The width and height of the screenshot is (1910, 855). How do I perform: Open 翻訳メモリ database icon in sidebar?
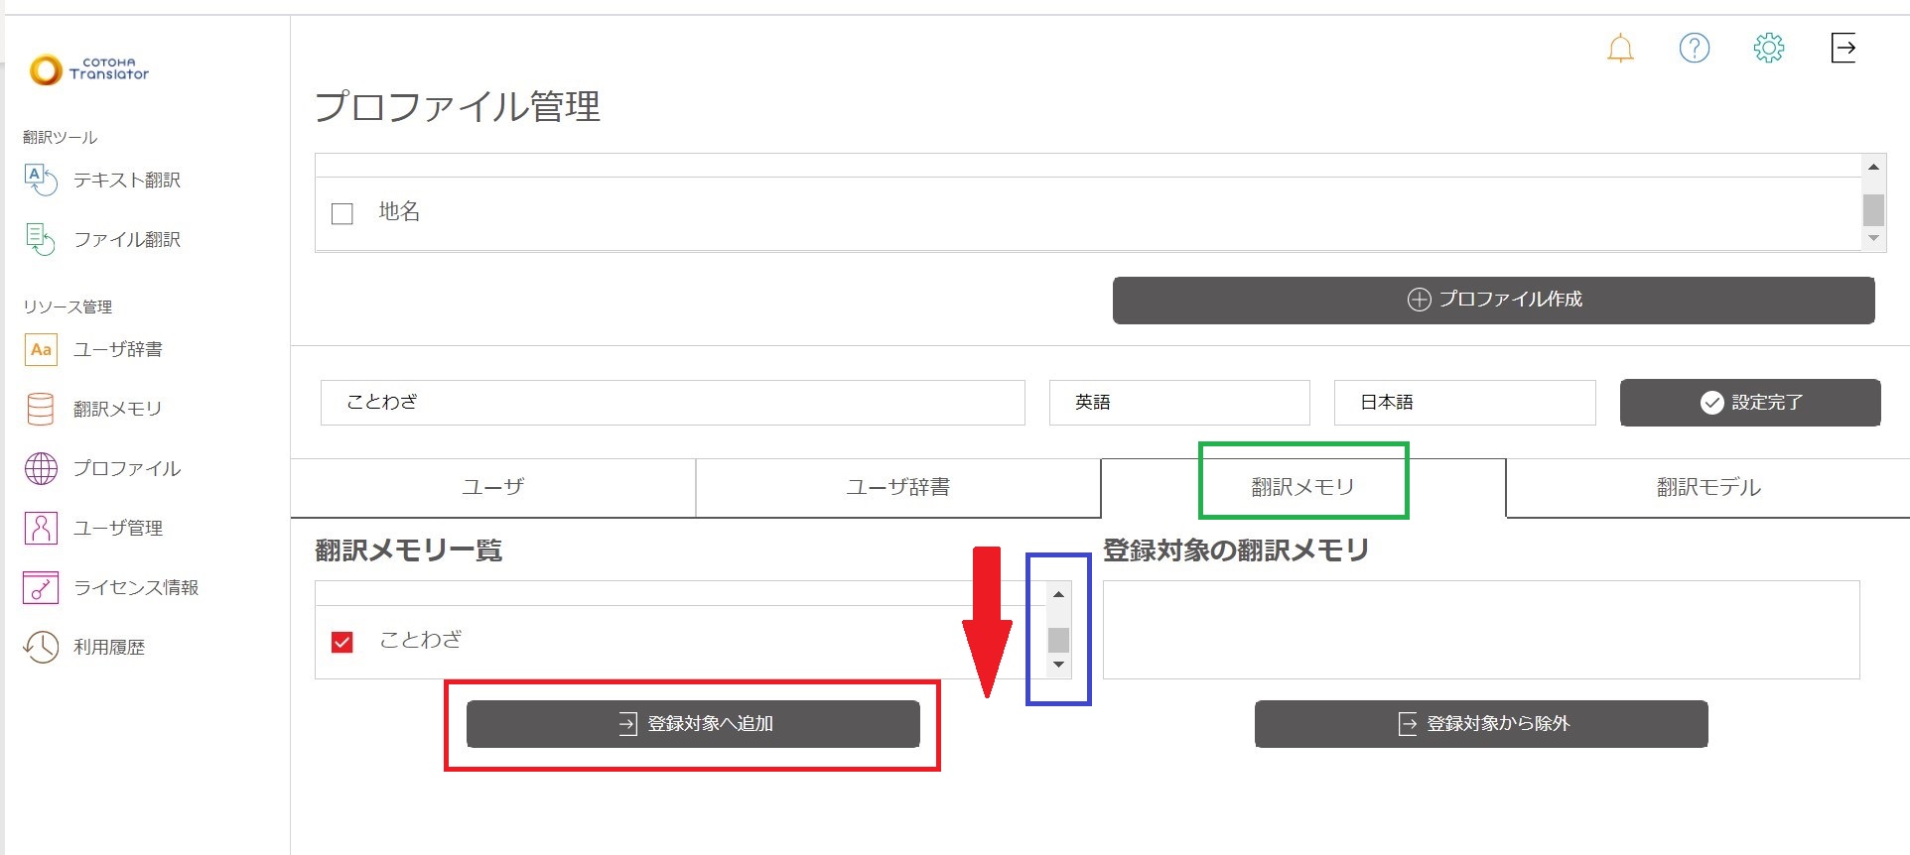41,409
